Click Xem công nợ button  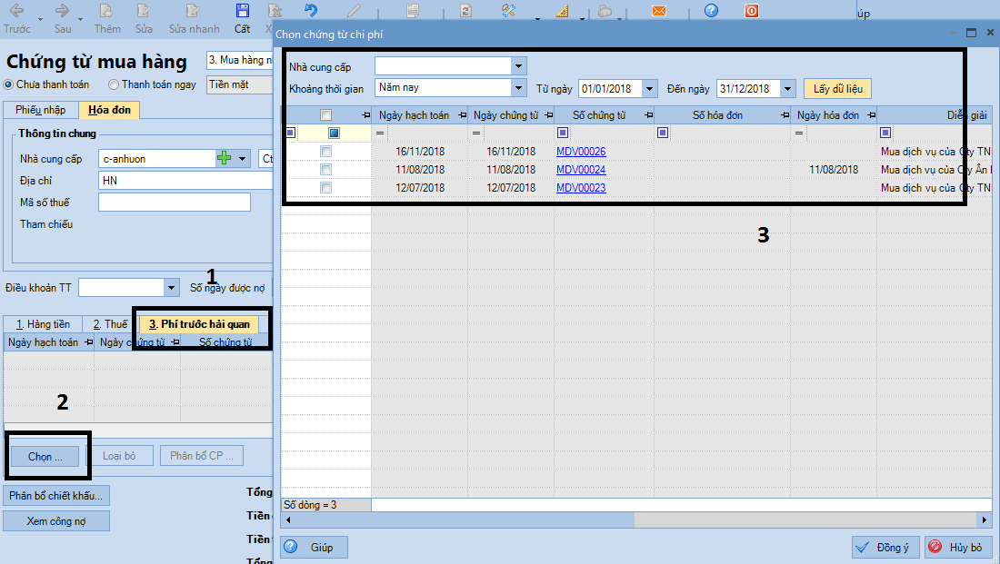(56, 521)
